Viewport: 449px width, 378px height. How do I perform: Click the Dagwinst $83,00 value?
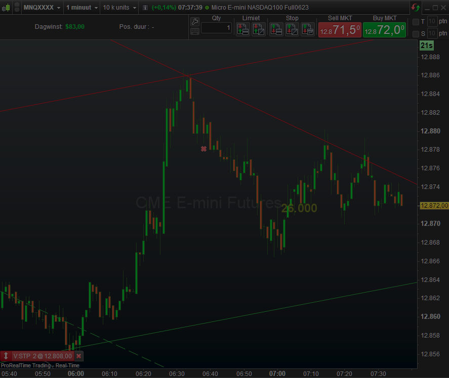pos(75,27)
